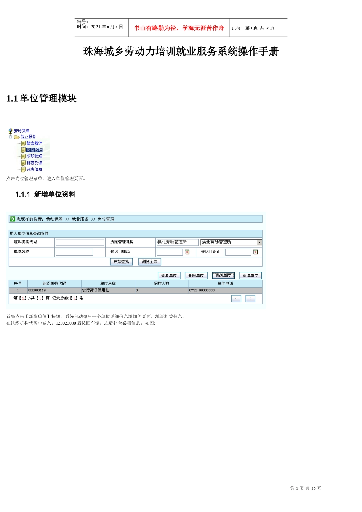Click the document icon beside 求职管理
This screenshot has width=362, height=512.
point(23,157)
